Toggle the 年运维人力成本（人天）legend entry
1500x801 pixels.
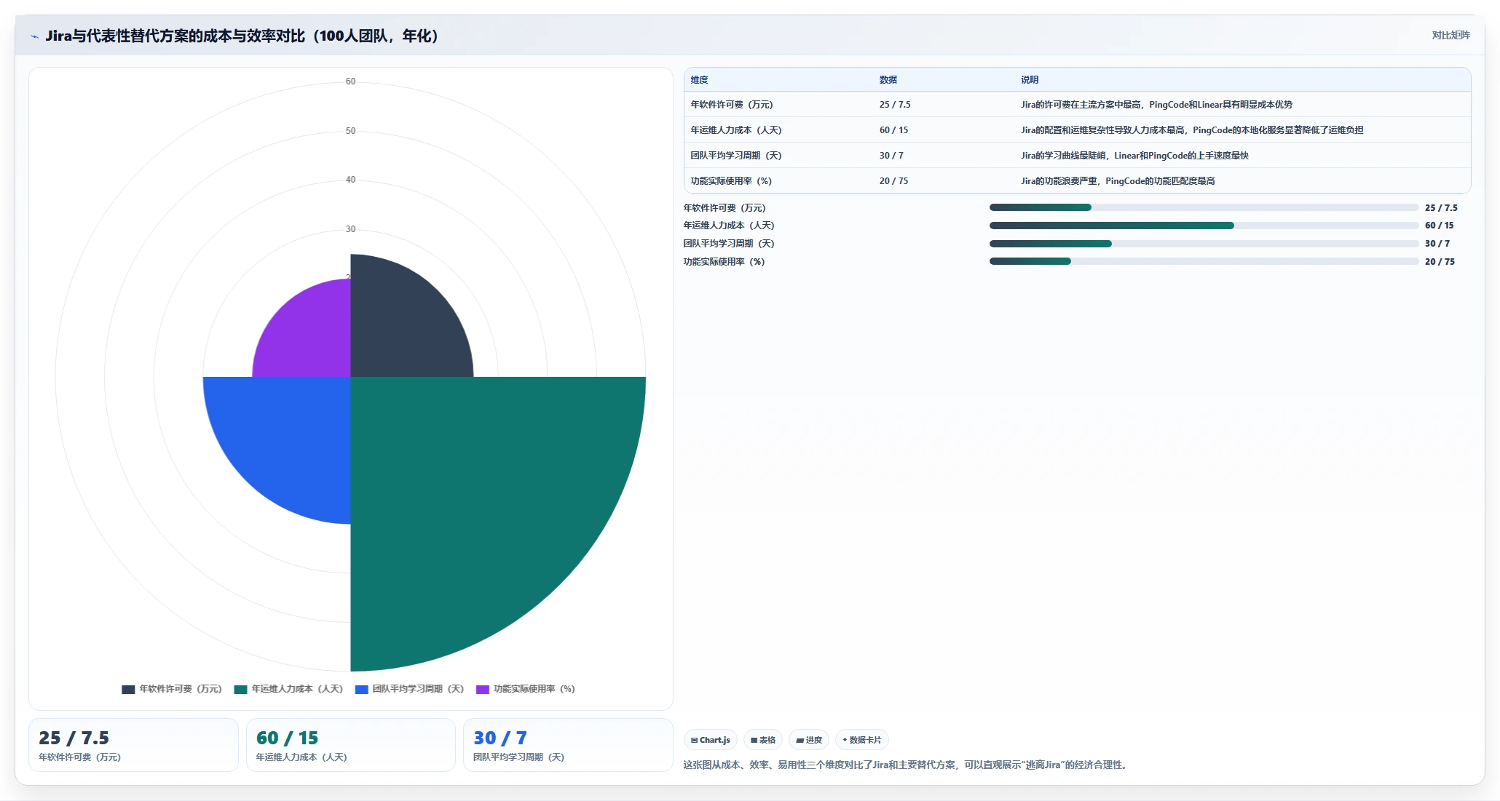coord(288,689)
